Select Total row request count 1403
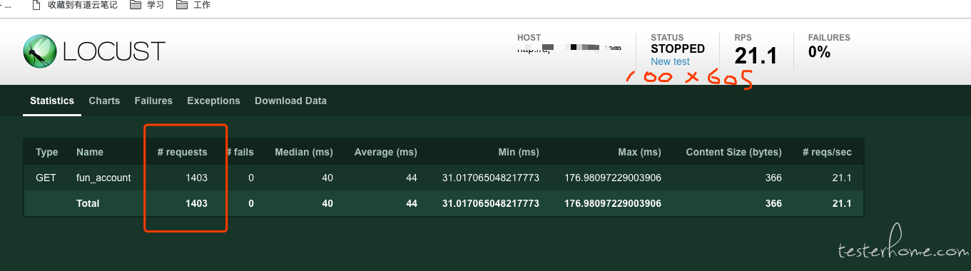Viewport: 971px width, 271px height. click(196, 203)
